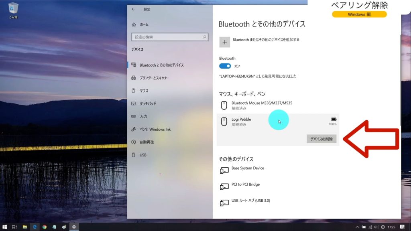Click the plus button to add a device
This screenshot has height=231, width=411.
225,42
